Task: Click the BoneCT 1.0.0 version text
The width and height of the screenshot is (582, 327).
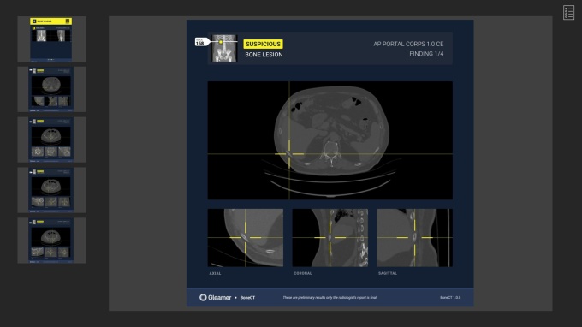Action: 450,298
